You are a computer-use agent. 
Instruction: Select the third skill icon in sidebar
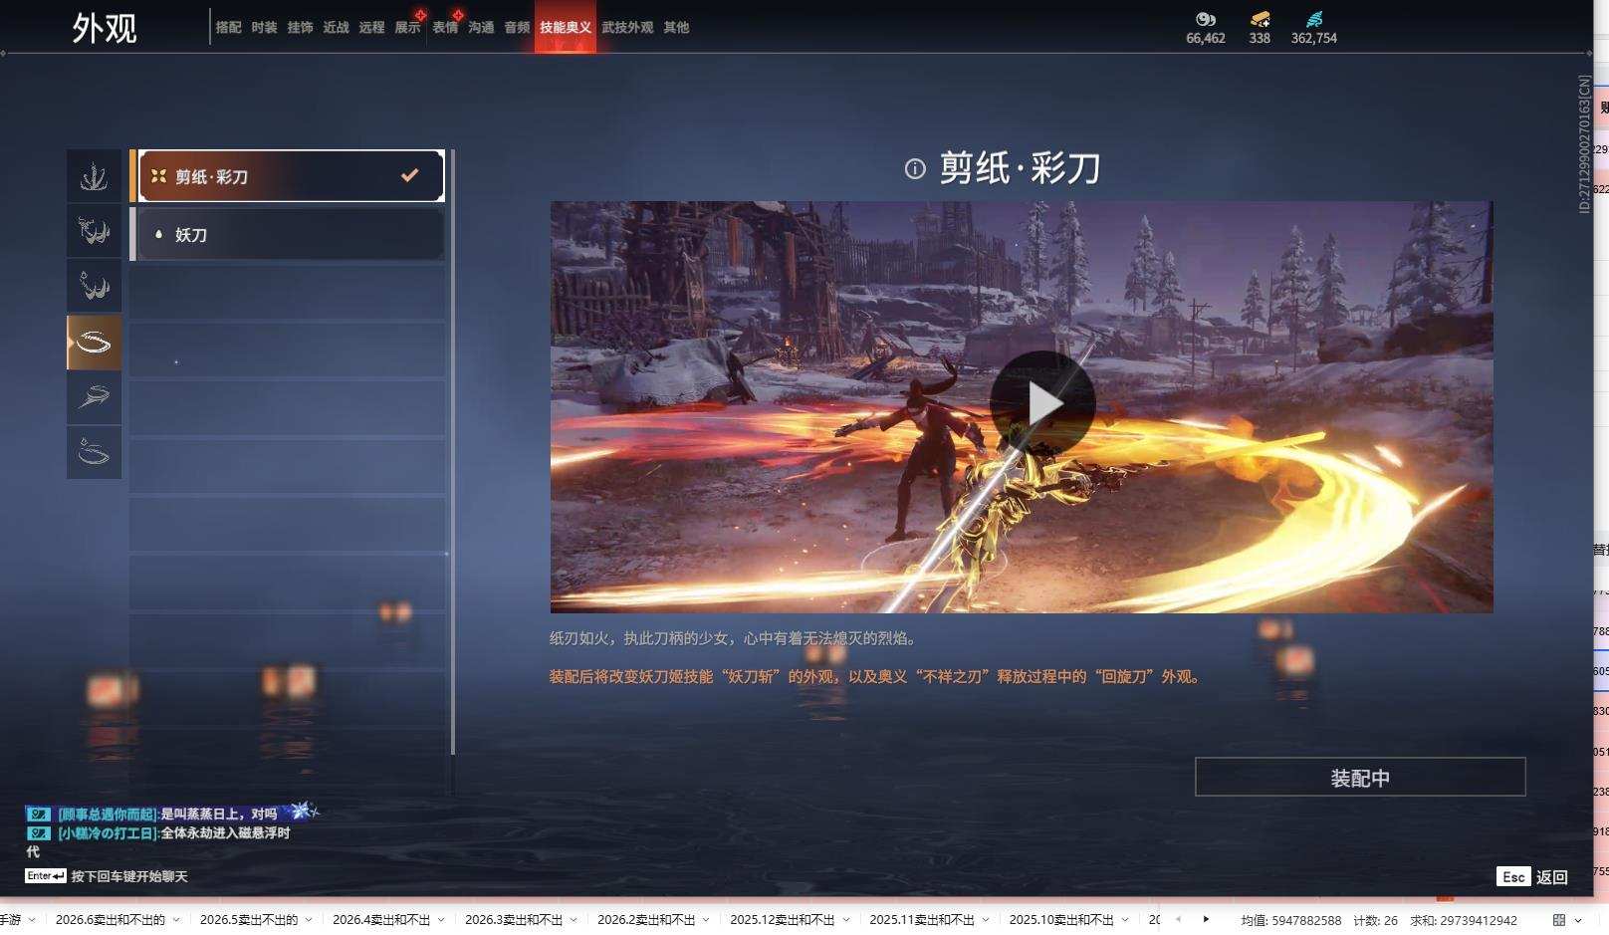94,287
